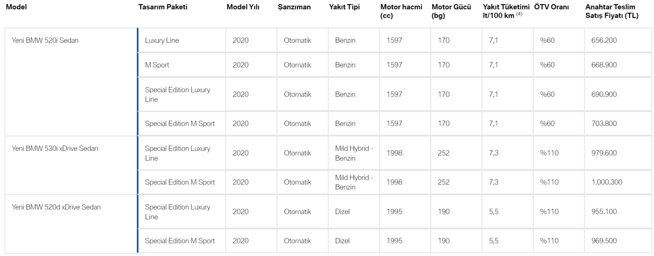The height and width of the screenshot is (256, 654).
Task: Click the Anahtar Teslim Satış Fiyatı header
Action: 612,11
